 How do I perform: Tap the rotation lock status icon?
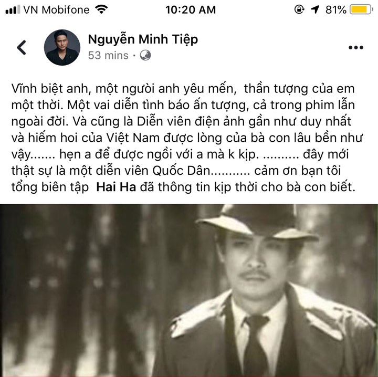(299, 10)
